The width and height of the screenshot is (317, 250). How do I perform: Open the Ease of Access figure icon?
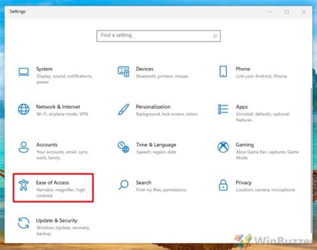pyautogui.click(x=24, y=185)
